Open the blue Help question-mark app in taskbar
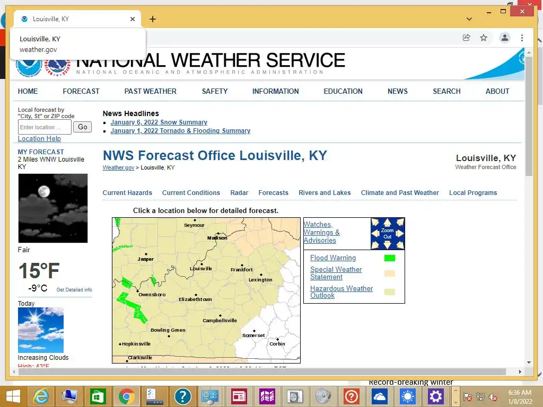Viewport: 543px width, 407px height. [x=182, y=396]
